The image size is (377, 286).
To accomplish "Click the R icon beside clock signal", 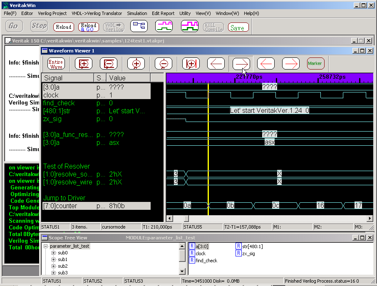I will [x=192, y=253].
